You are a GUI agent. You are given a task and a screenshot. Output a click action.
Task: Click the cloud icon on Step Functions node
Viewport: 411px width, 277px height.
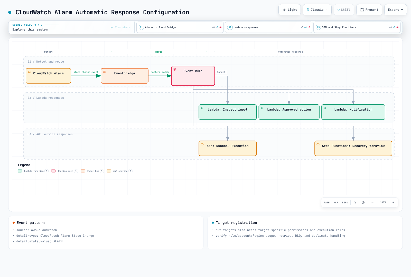[x=318, y=144]
